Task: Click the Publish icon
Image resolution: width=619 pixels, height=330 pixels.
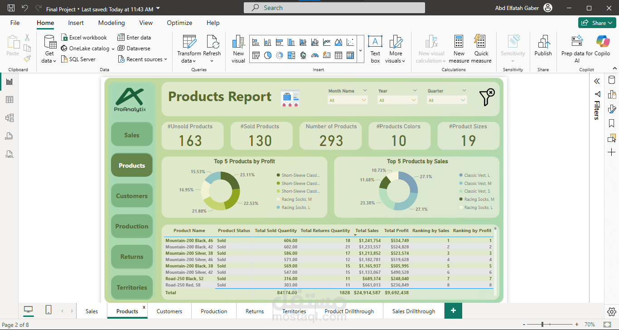Action: pyautogui.click(x=543, y=43)
